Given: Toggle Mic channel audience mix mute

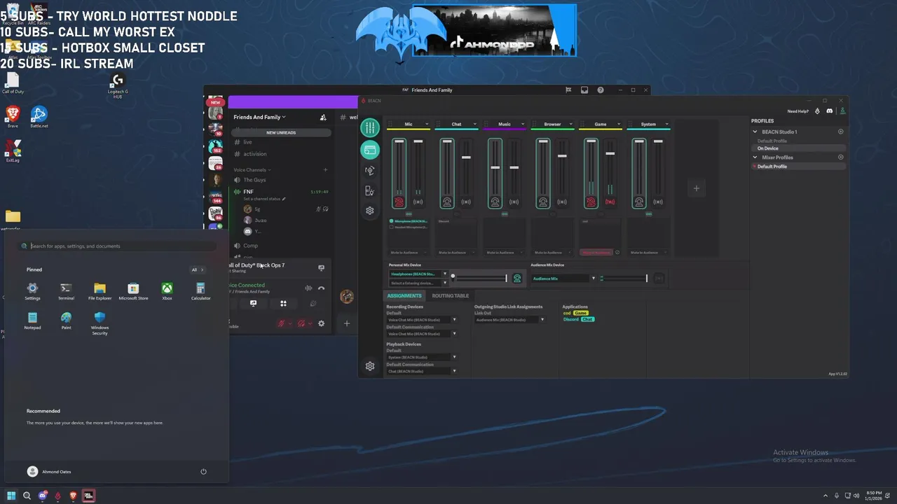Looking at the screenshot, I should point(418,202).
